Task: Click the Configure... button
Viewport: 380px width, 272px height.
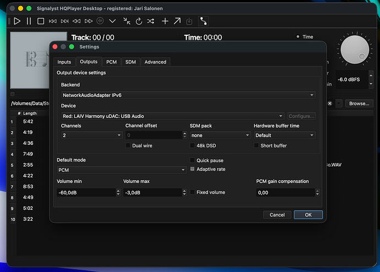Action: (301, 116)
